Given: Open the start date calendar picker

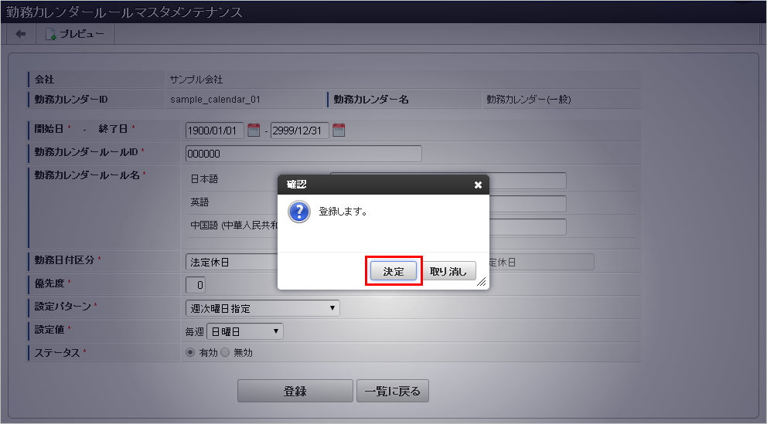Looking at the screenshot, I should coord(254,130).
